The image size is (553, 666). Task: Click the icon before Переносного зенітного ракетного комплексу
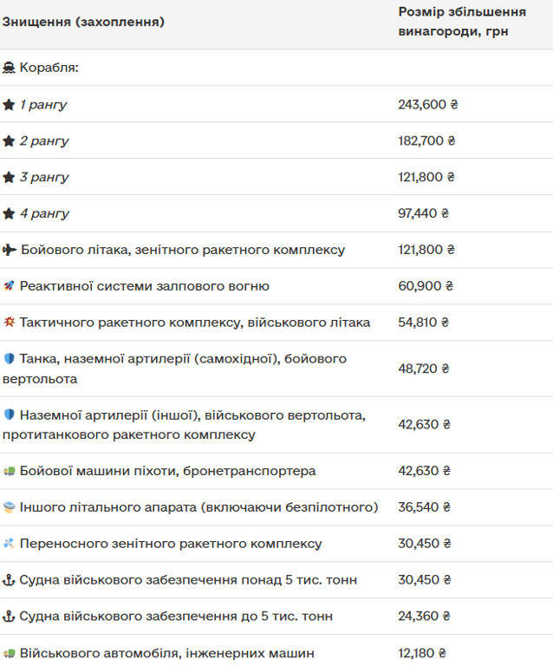point(9,544)
